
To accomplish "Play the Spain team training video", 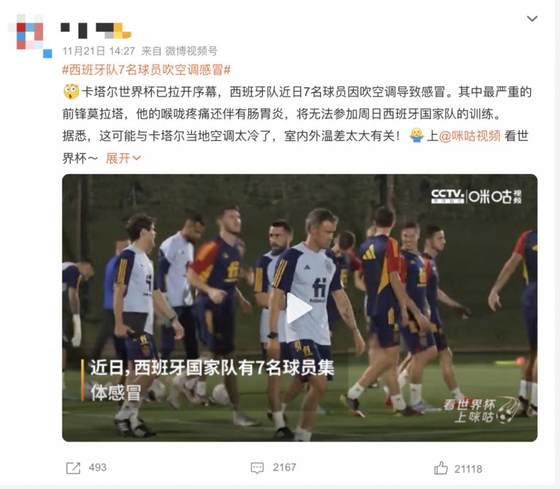I will [299, 308].
